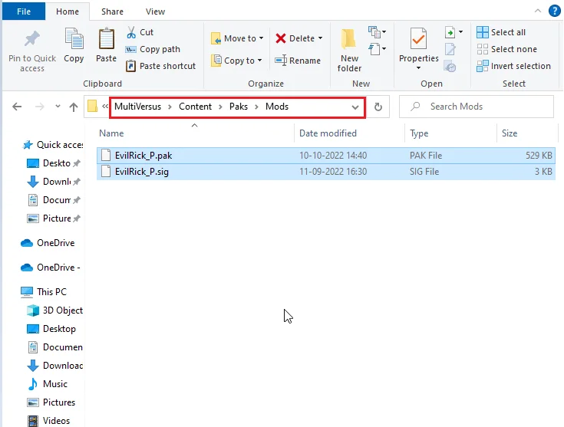
Task: Open pinned Downloads under Quick access
Action: click(54, 182)
